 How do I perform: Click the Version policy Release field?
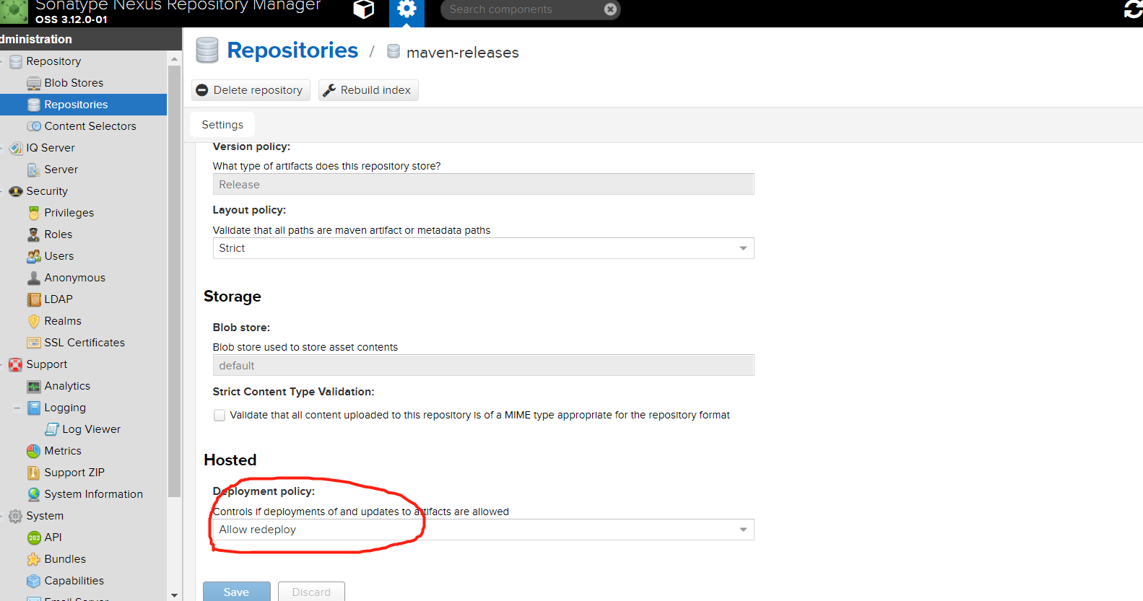click(483, 185)
